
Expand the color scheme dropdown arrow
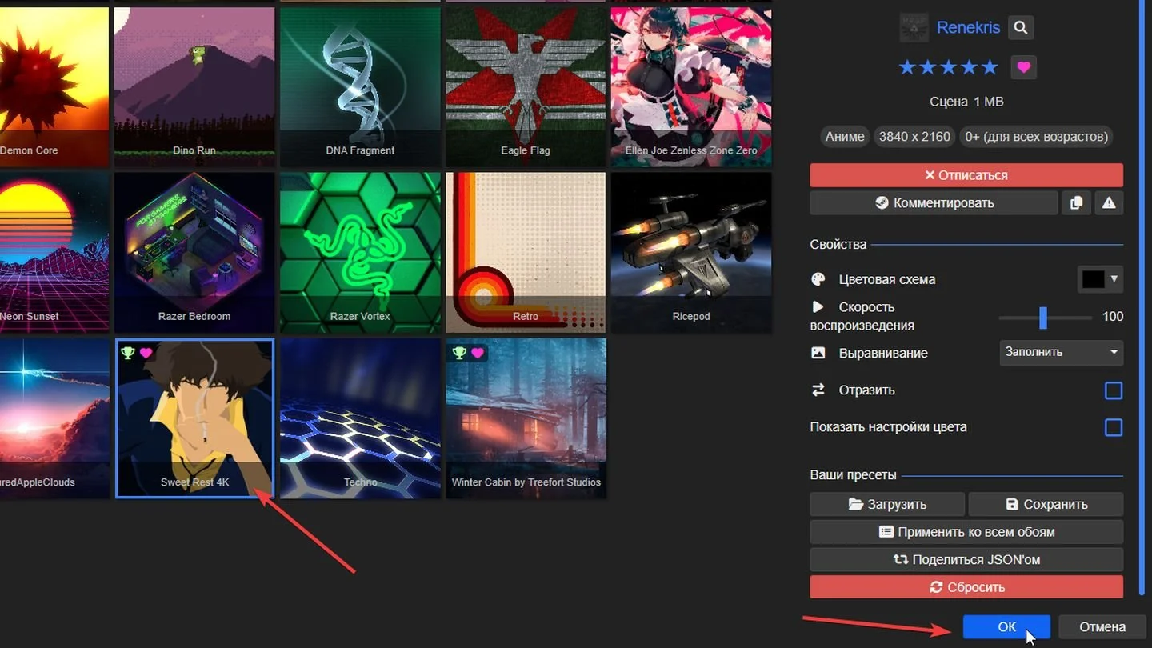point(1114,278)
